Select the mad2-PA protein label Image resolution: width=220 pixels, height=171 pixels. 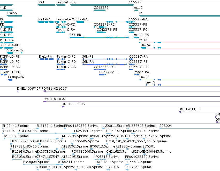tap(142, 72)
